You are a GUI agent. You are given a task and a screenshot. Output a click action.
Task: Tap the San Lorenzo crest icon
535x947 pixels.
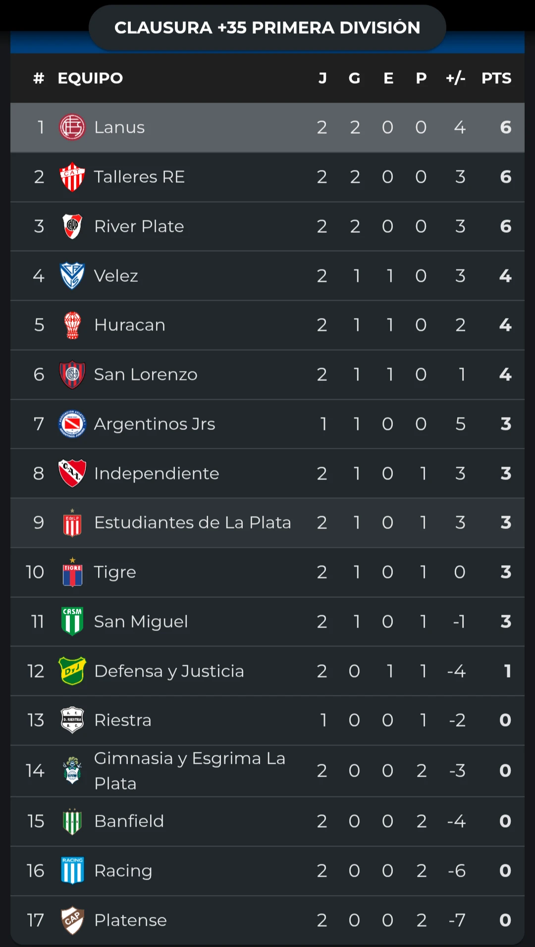(x=72, y=374)
